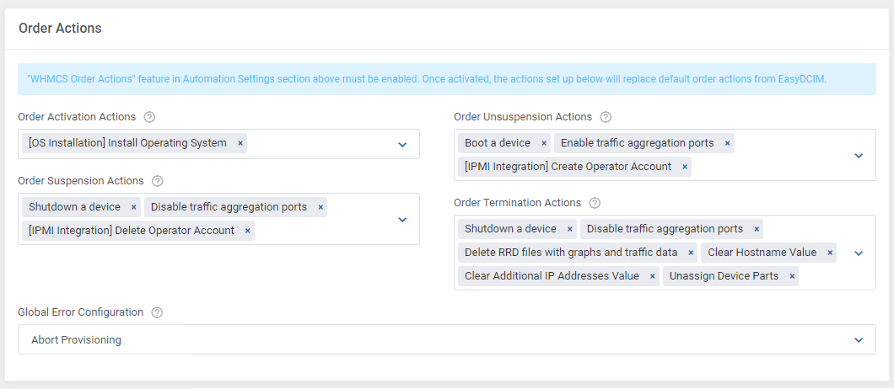Screen dimensions: 894x389
Task: Remove Shutdown a device from Suspension Actions
Action: pos(133,207)
